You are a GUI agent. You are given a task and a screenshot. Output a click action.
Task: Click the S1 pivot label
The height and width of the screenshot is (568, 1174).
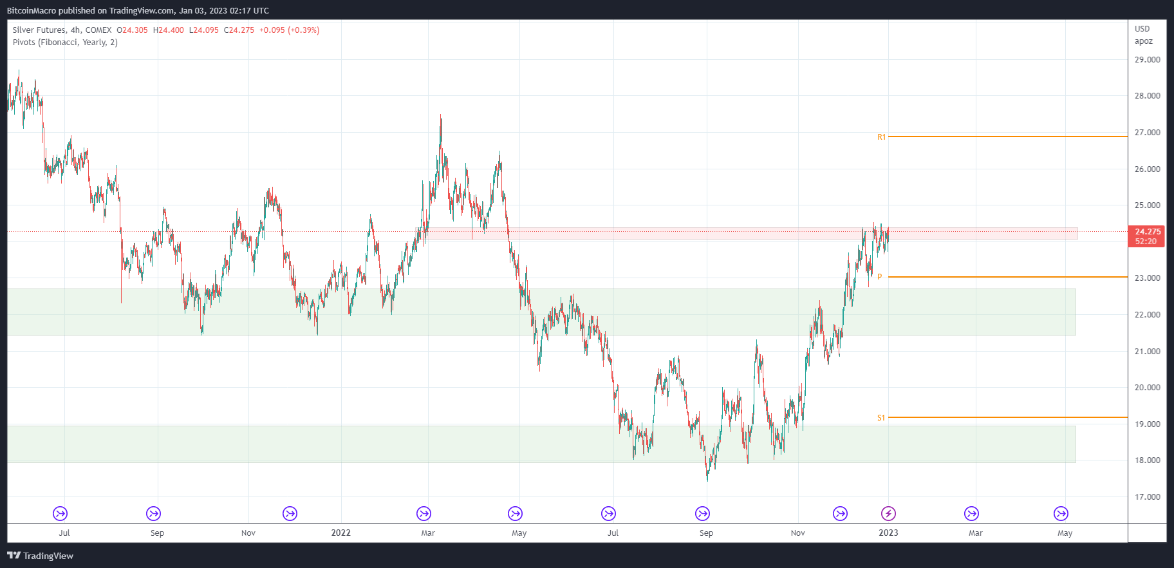point(881,418)
